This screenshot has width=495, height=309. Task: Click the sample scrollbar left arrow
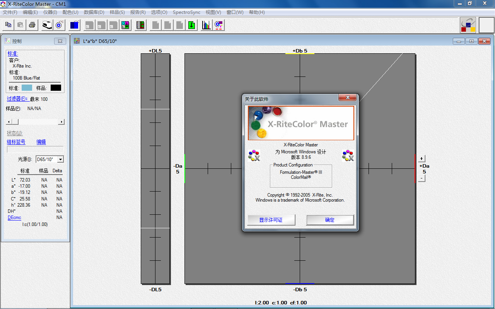9,122
